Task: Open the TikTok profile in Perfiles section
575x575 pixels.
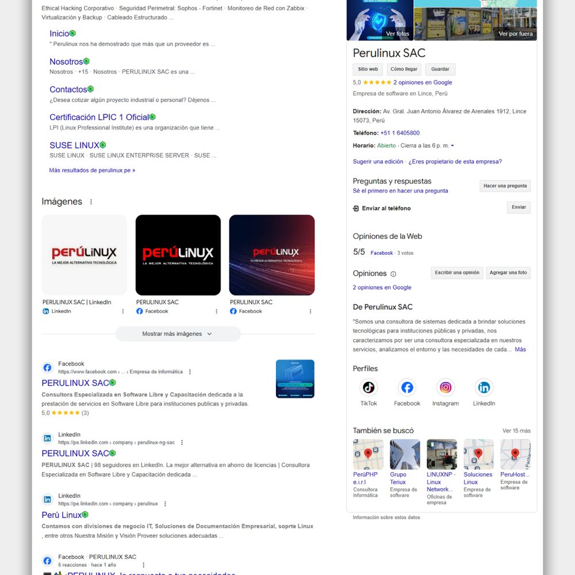Action: 368,388
